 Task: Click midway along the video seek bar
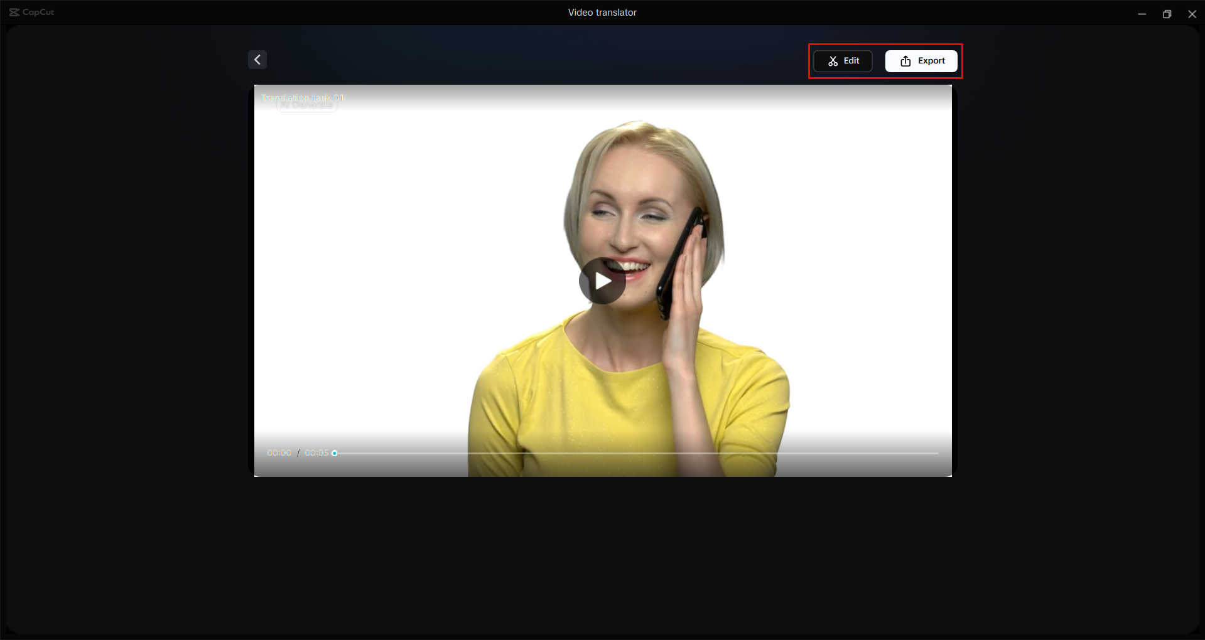[637, 452]
